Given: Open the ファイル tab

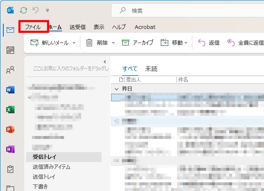Looking at the screenshot, I should [33, 27].
